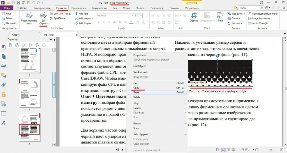This screenshot has width=287, height=153.
Task: Click the Security lock sidebar icon
Action: (3, 94)
